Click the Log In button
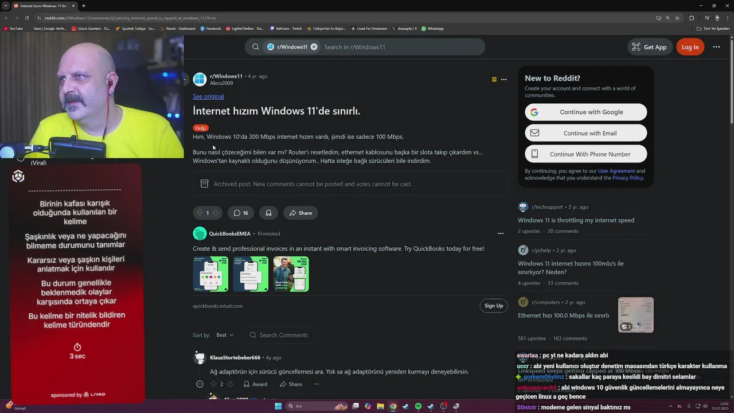 pos(690,47)
